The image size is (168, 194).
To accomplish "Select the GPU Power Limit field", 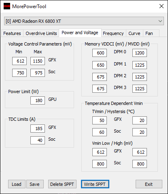I will click(38, 100).
